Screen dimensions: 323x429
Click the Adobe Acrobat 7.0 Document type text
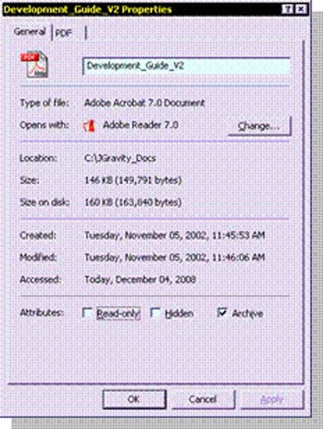click(144, 103)
